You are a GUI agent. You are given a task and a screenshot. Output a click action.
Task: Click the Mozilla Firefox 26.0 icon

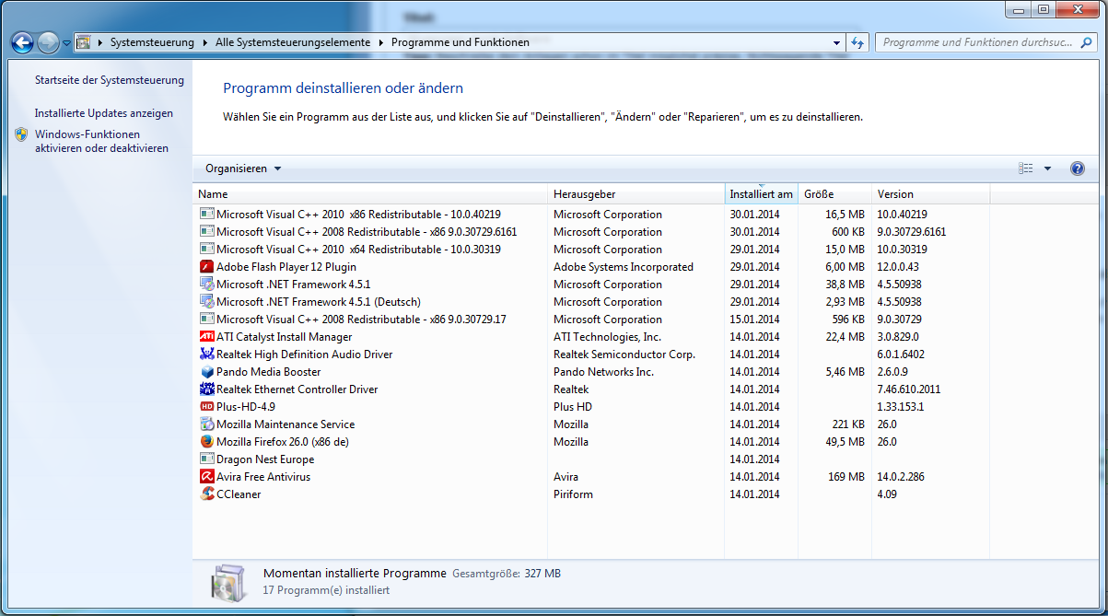coord(207,442)
